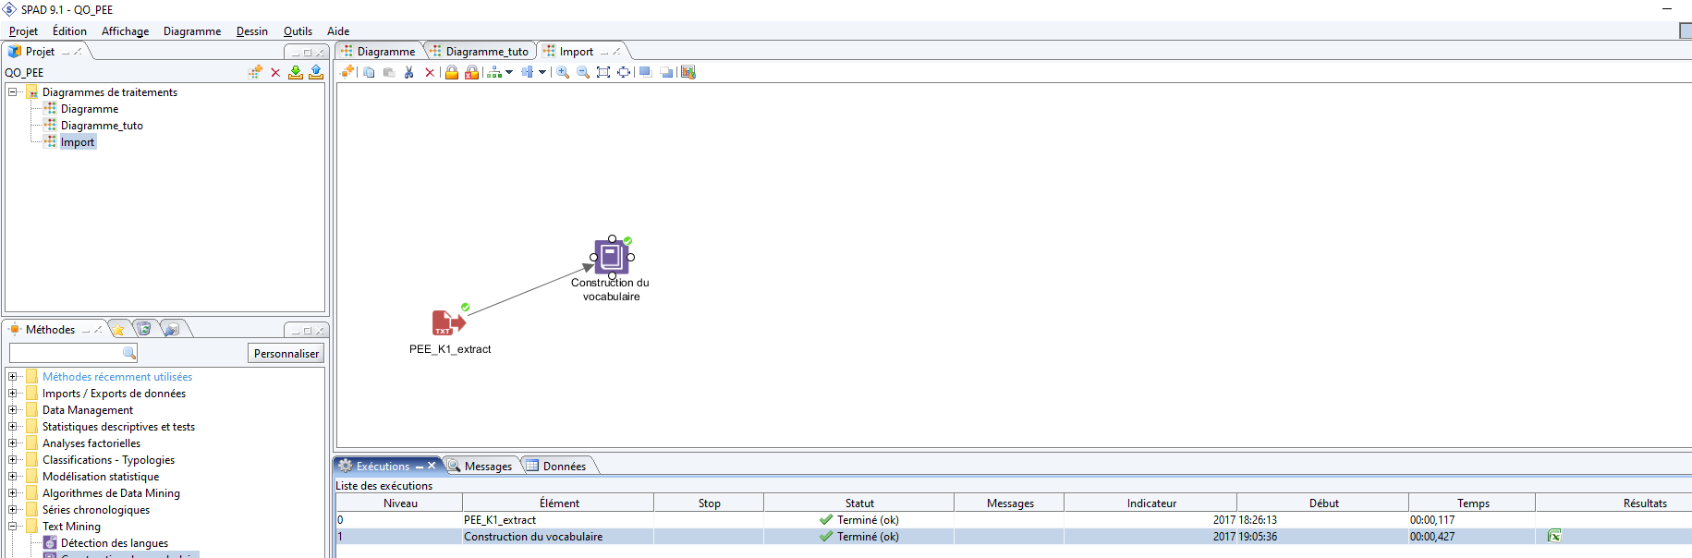Open the Excel results icon in executions row
1692x558 pixels.
point(1554,536)
